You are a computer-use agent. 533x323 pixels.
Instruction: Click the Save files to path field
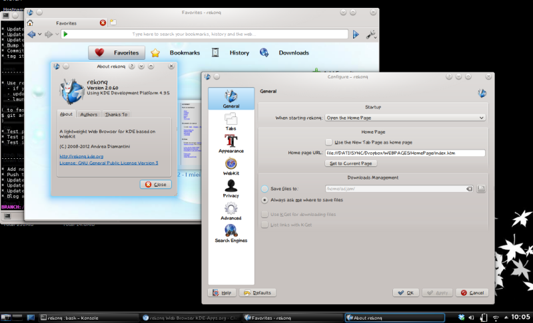click(399, 189)
